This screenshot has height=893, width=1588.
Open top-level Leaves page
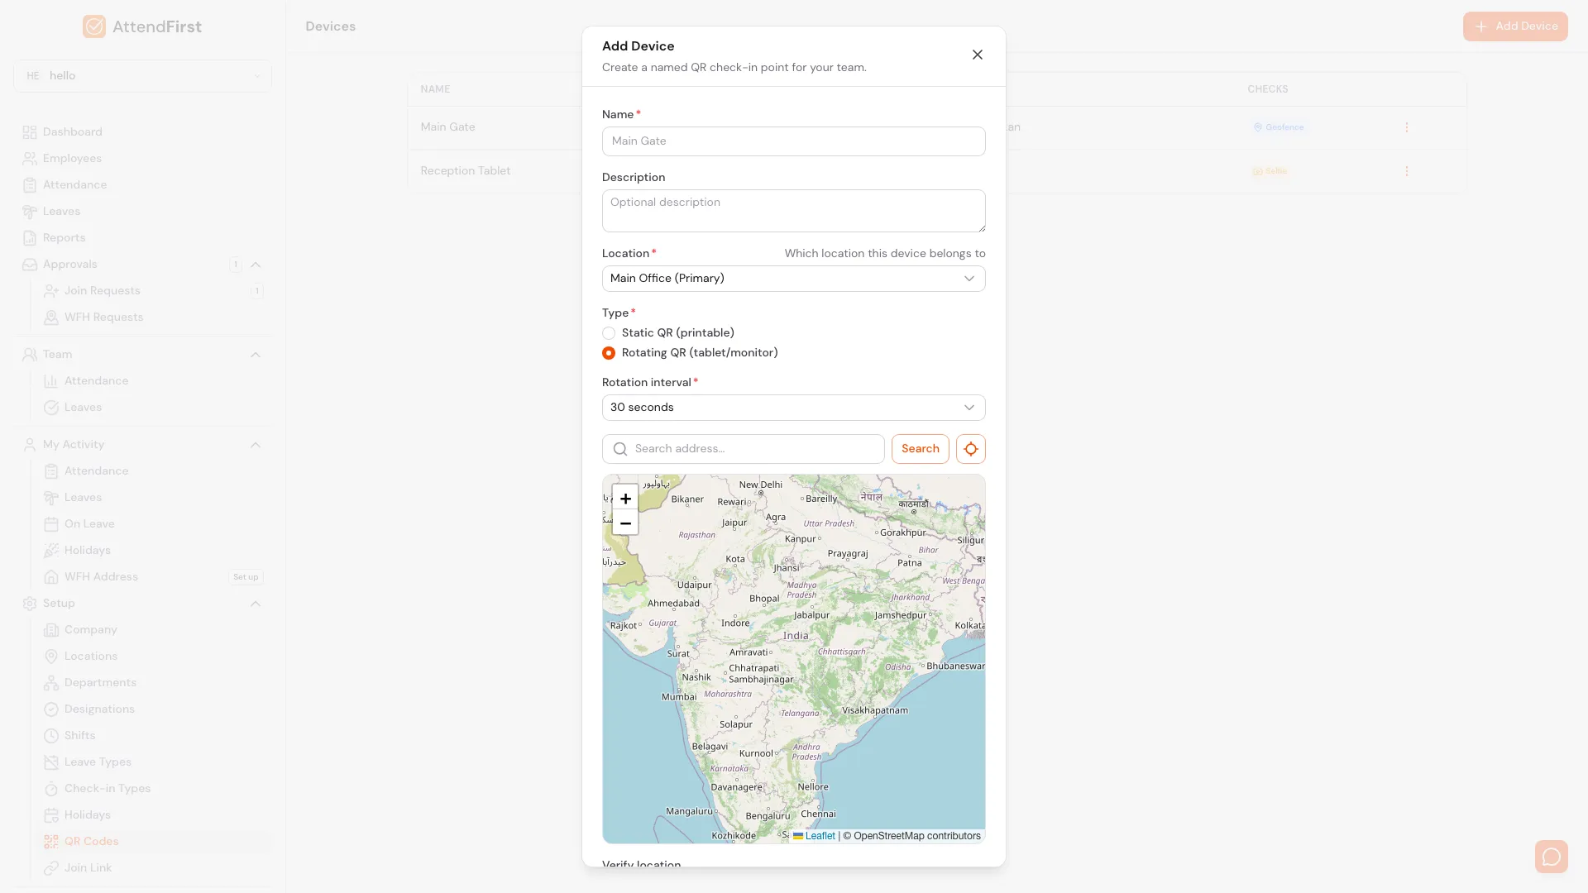(x=61, y=212)
